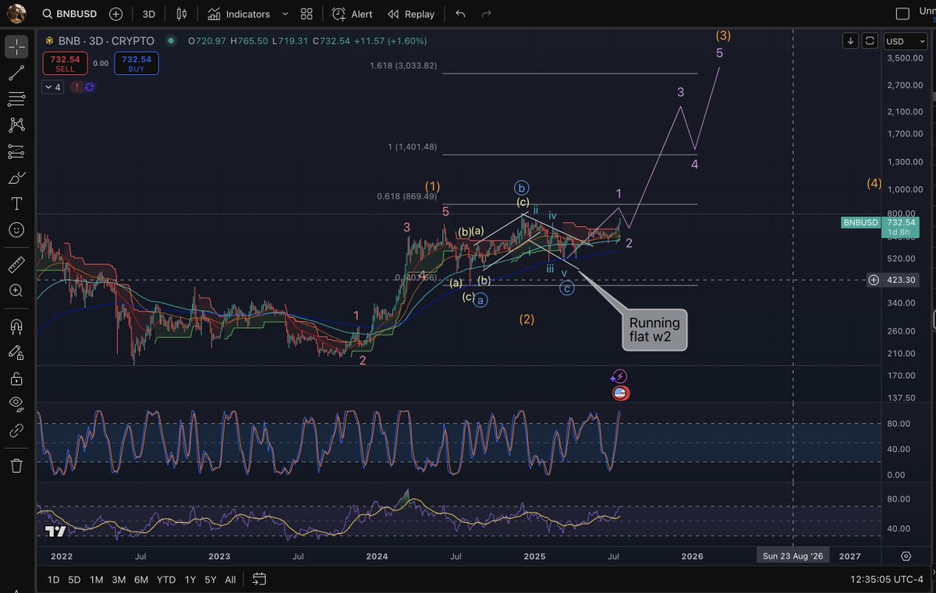Select the YTD time range
Screen dimensions: 936x593
pyautogui.click(x=166, y=580)
